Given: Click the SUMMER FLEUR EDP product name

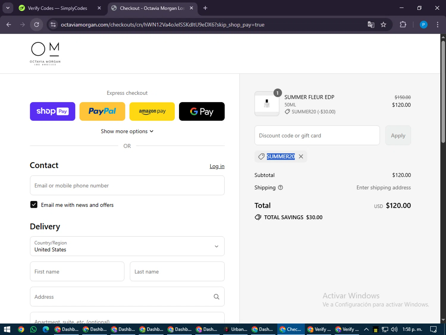Looking at the screenshot, I should (309, 97).
